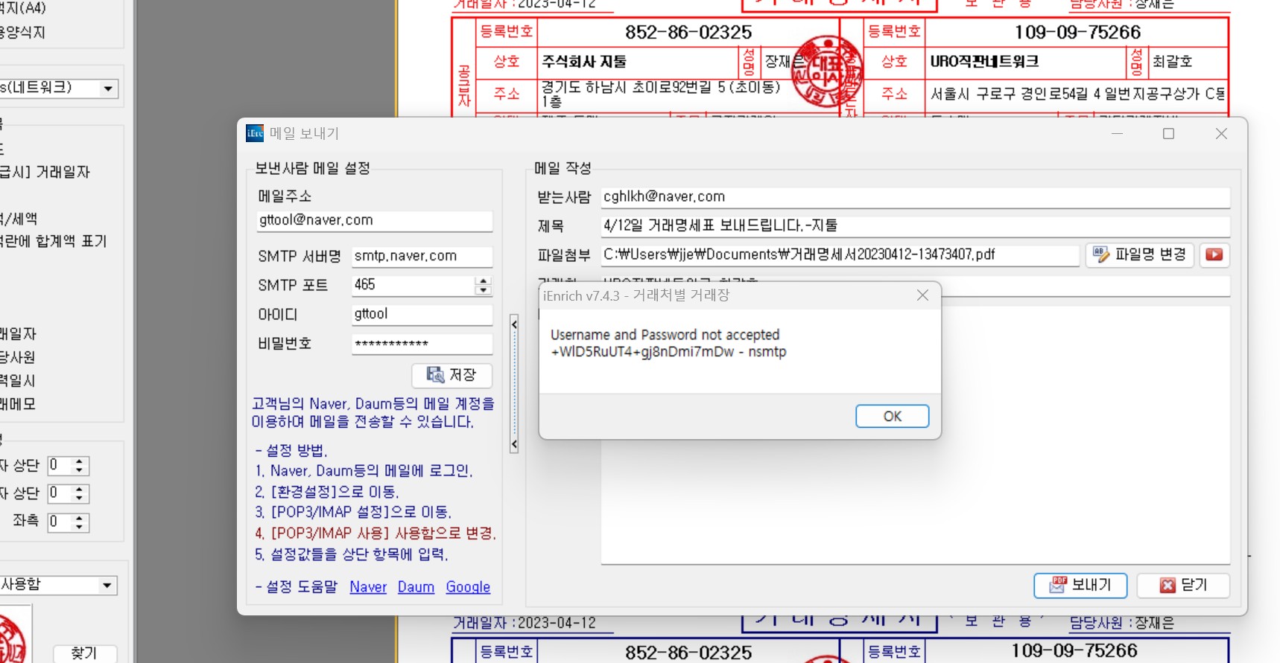Click lower left arrow on the splitter

[x=514, y=445]
